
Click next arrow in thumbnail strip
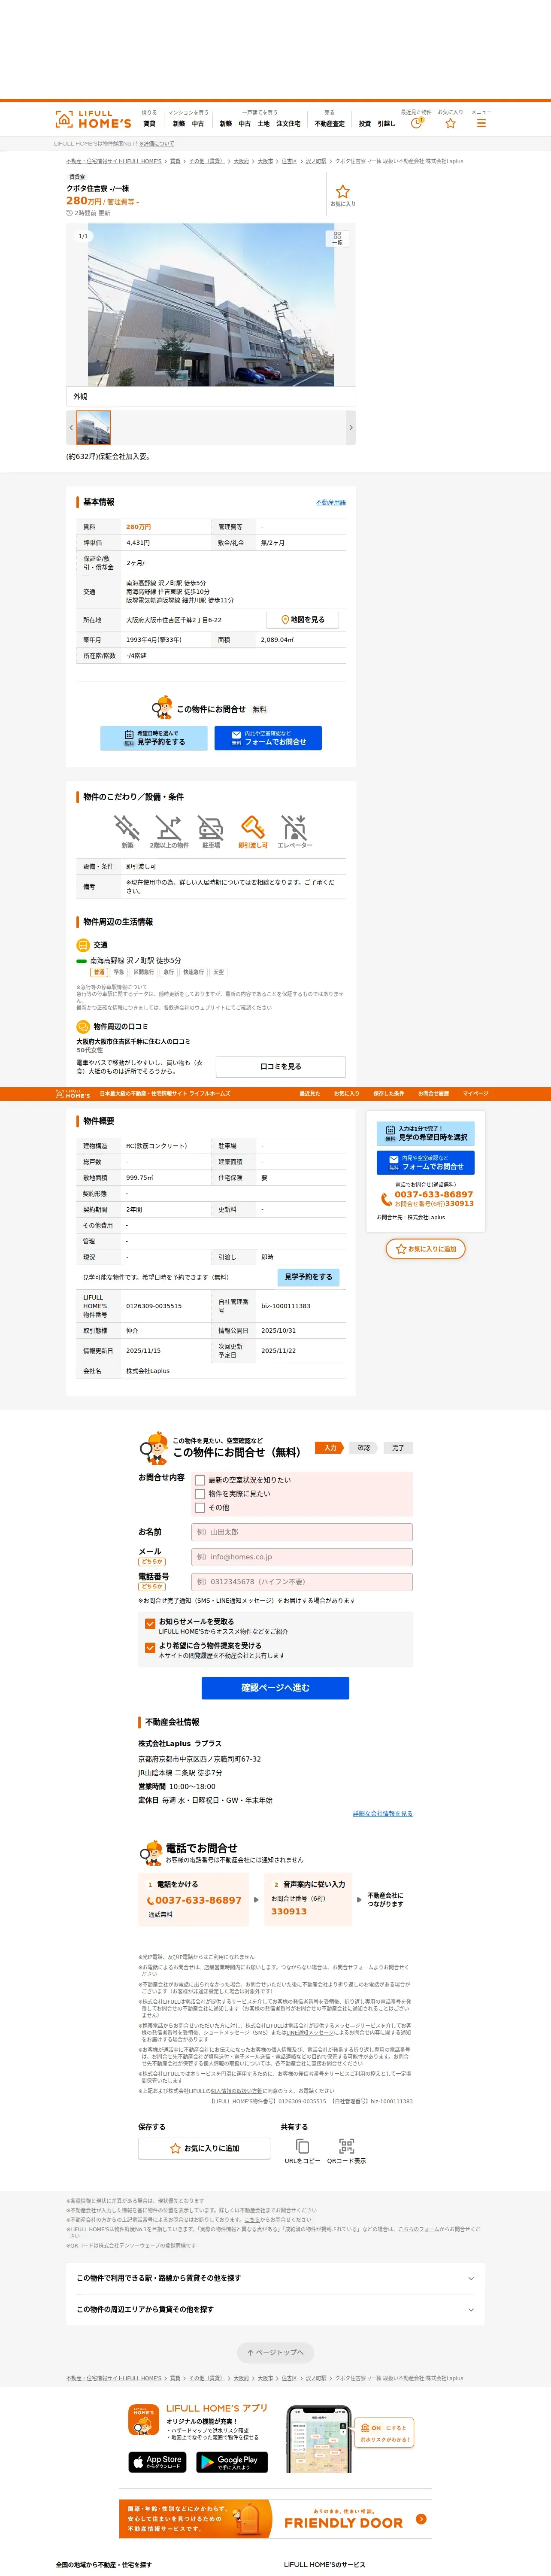click(350, 428)
